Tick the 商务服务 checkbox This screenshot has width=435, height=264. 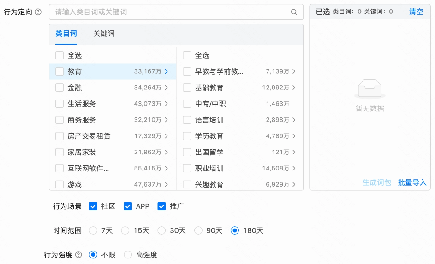point(60,120)
